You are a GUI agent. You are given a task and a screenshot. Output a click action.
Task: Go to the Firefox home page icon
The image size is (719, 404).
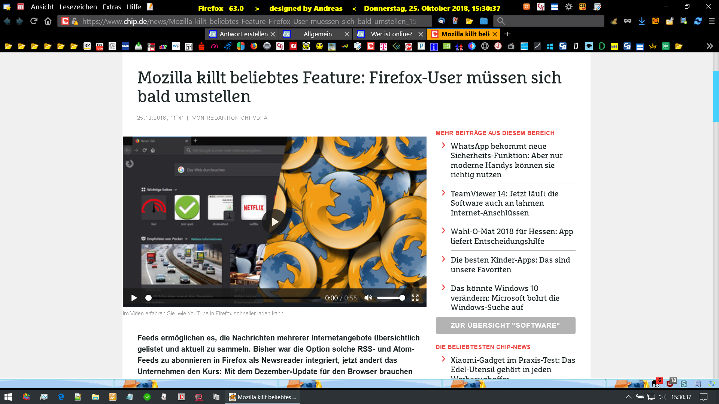(48, 21)
